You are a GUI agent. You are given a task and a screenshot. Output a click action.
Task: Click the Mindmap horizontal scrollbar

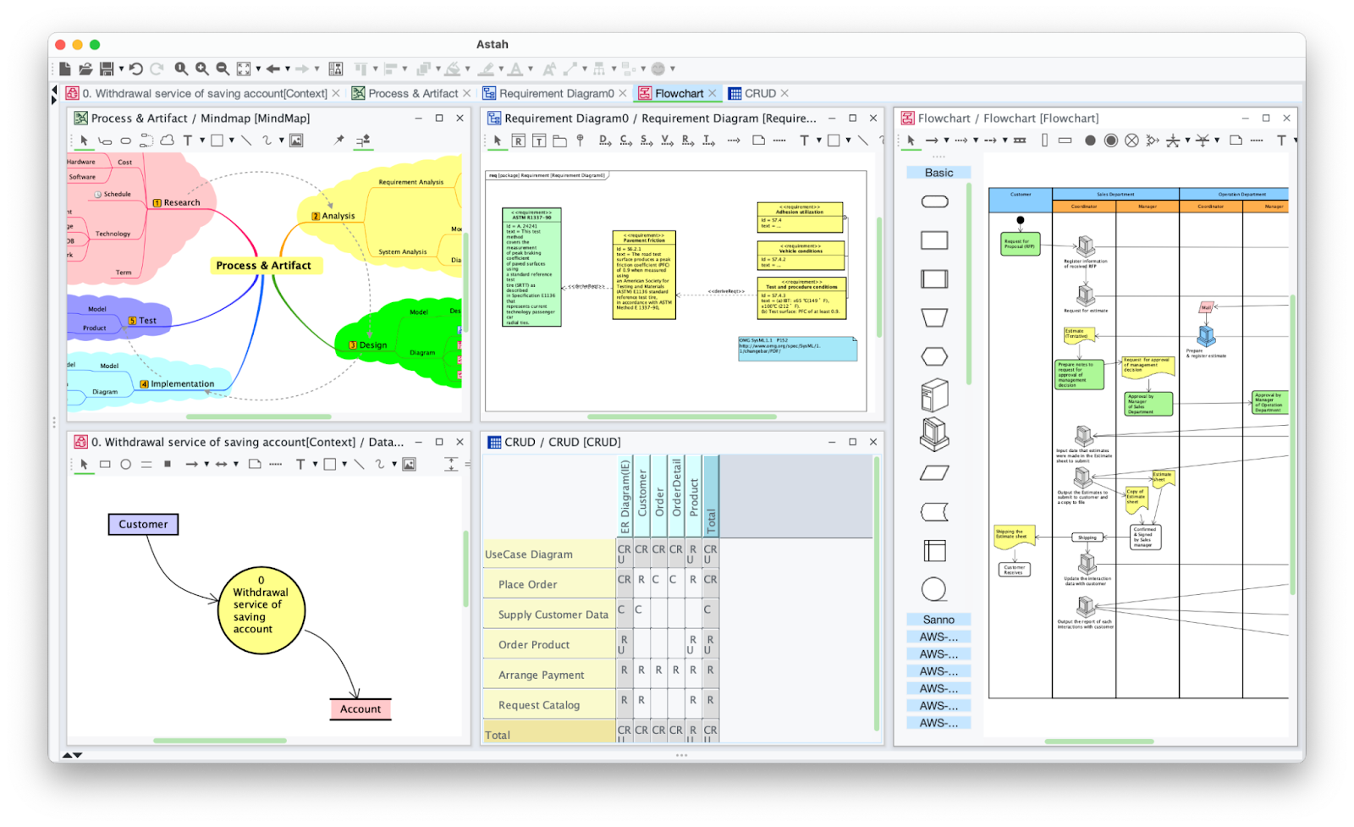(259, 416)
